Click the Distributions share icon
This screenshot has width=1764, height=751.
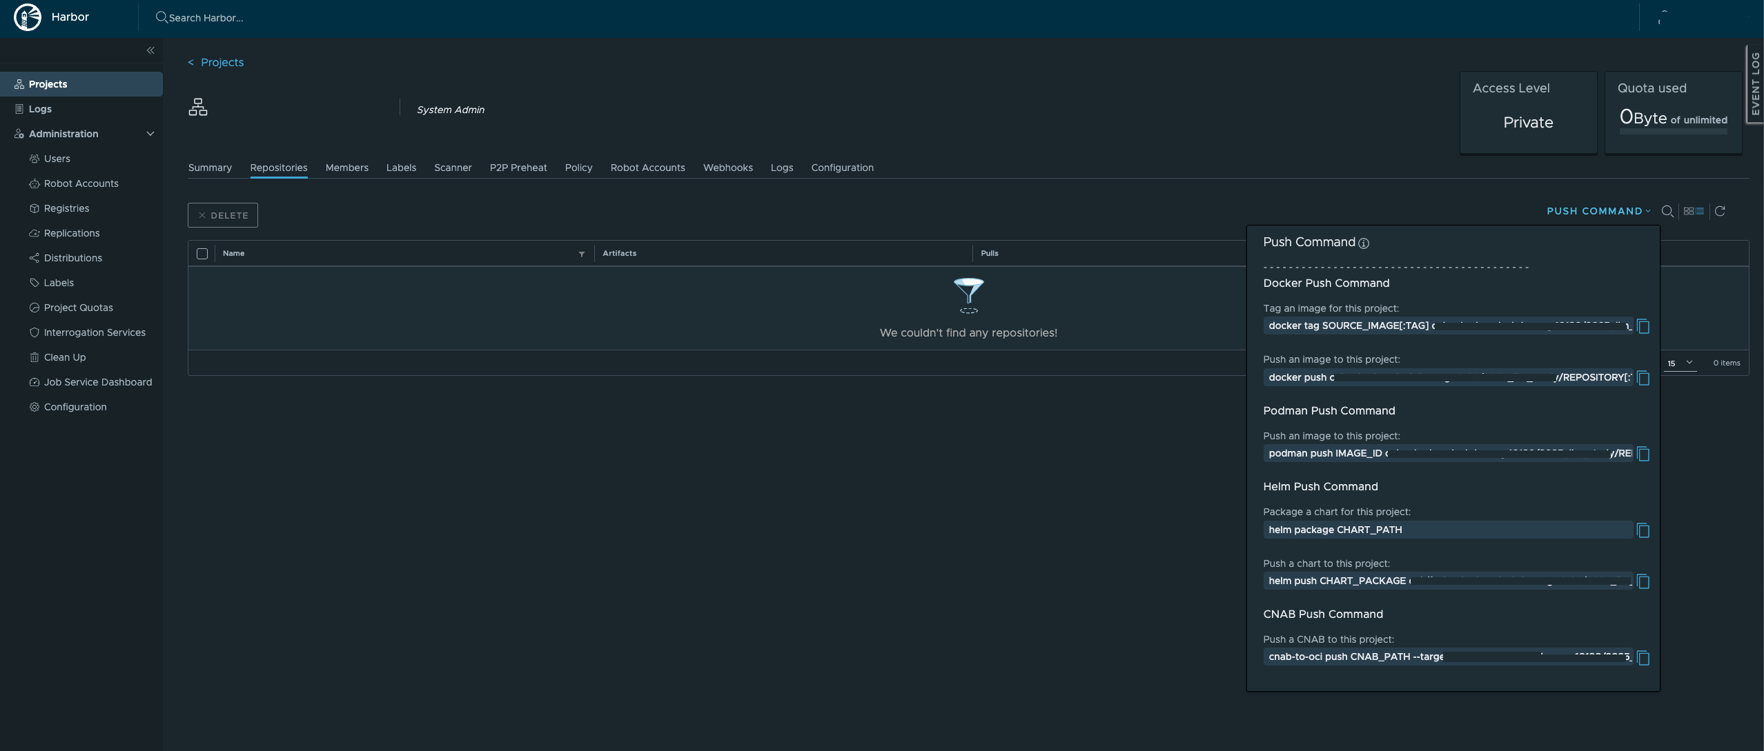pyautogui.click(x=35, y=258)
